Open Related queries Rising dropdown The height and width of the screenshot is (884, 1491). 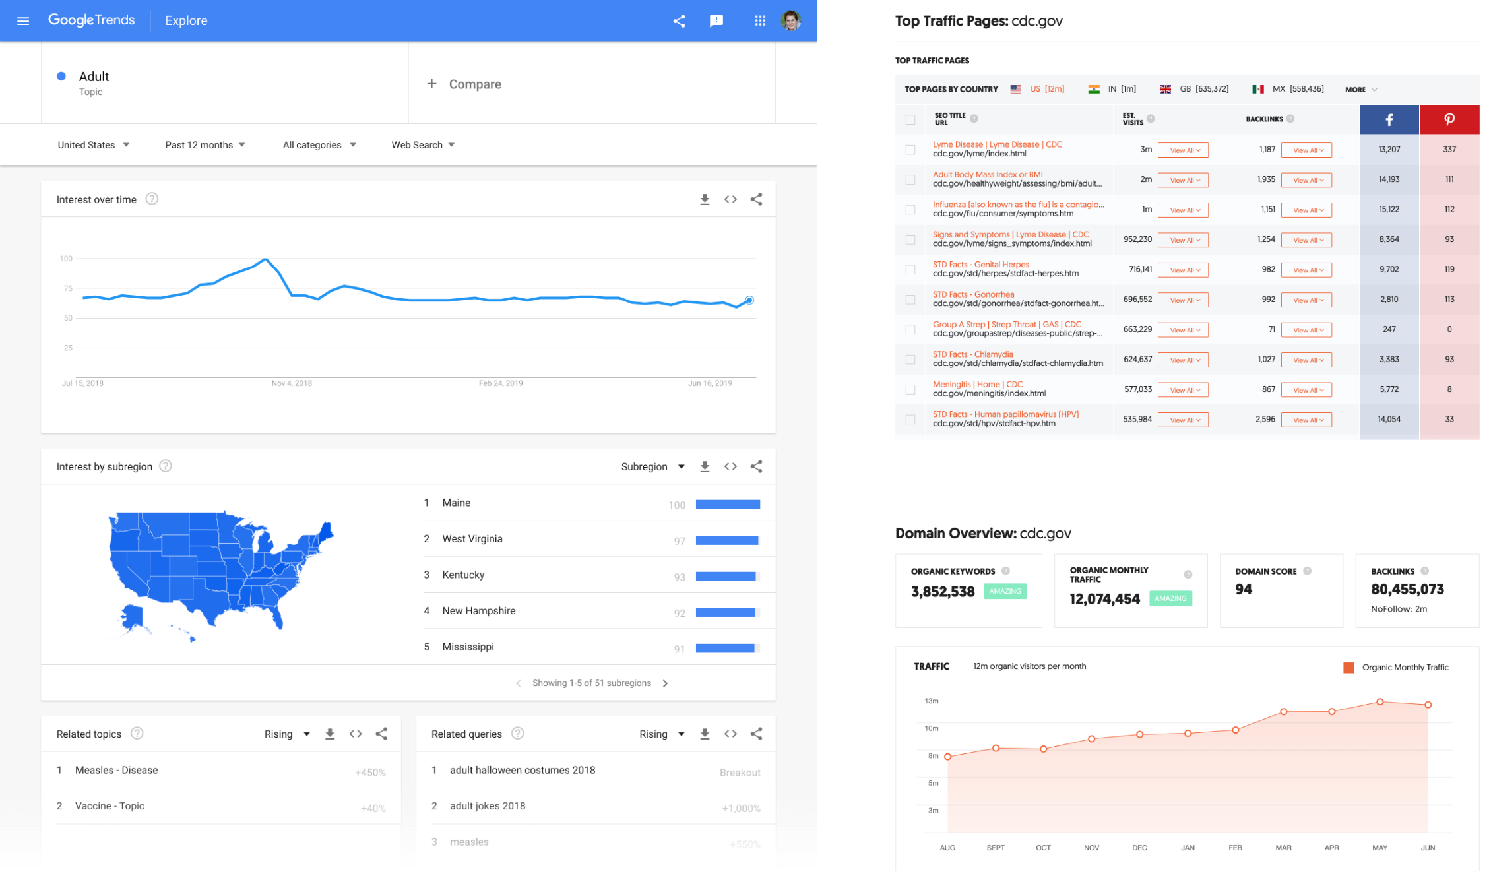(x=662, y=734)
